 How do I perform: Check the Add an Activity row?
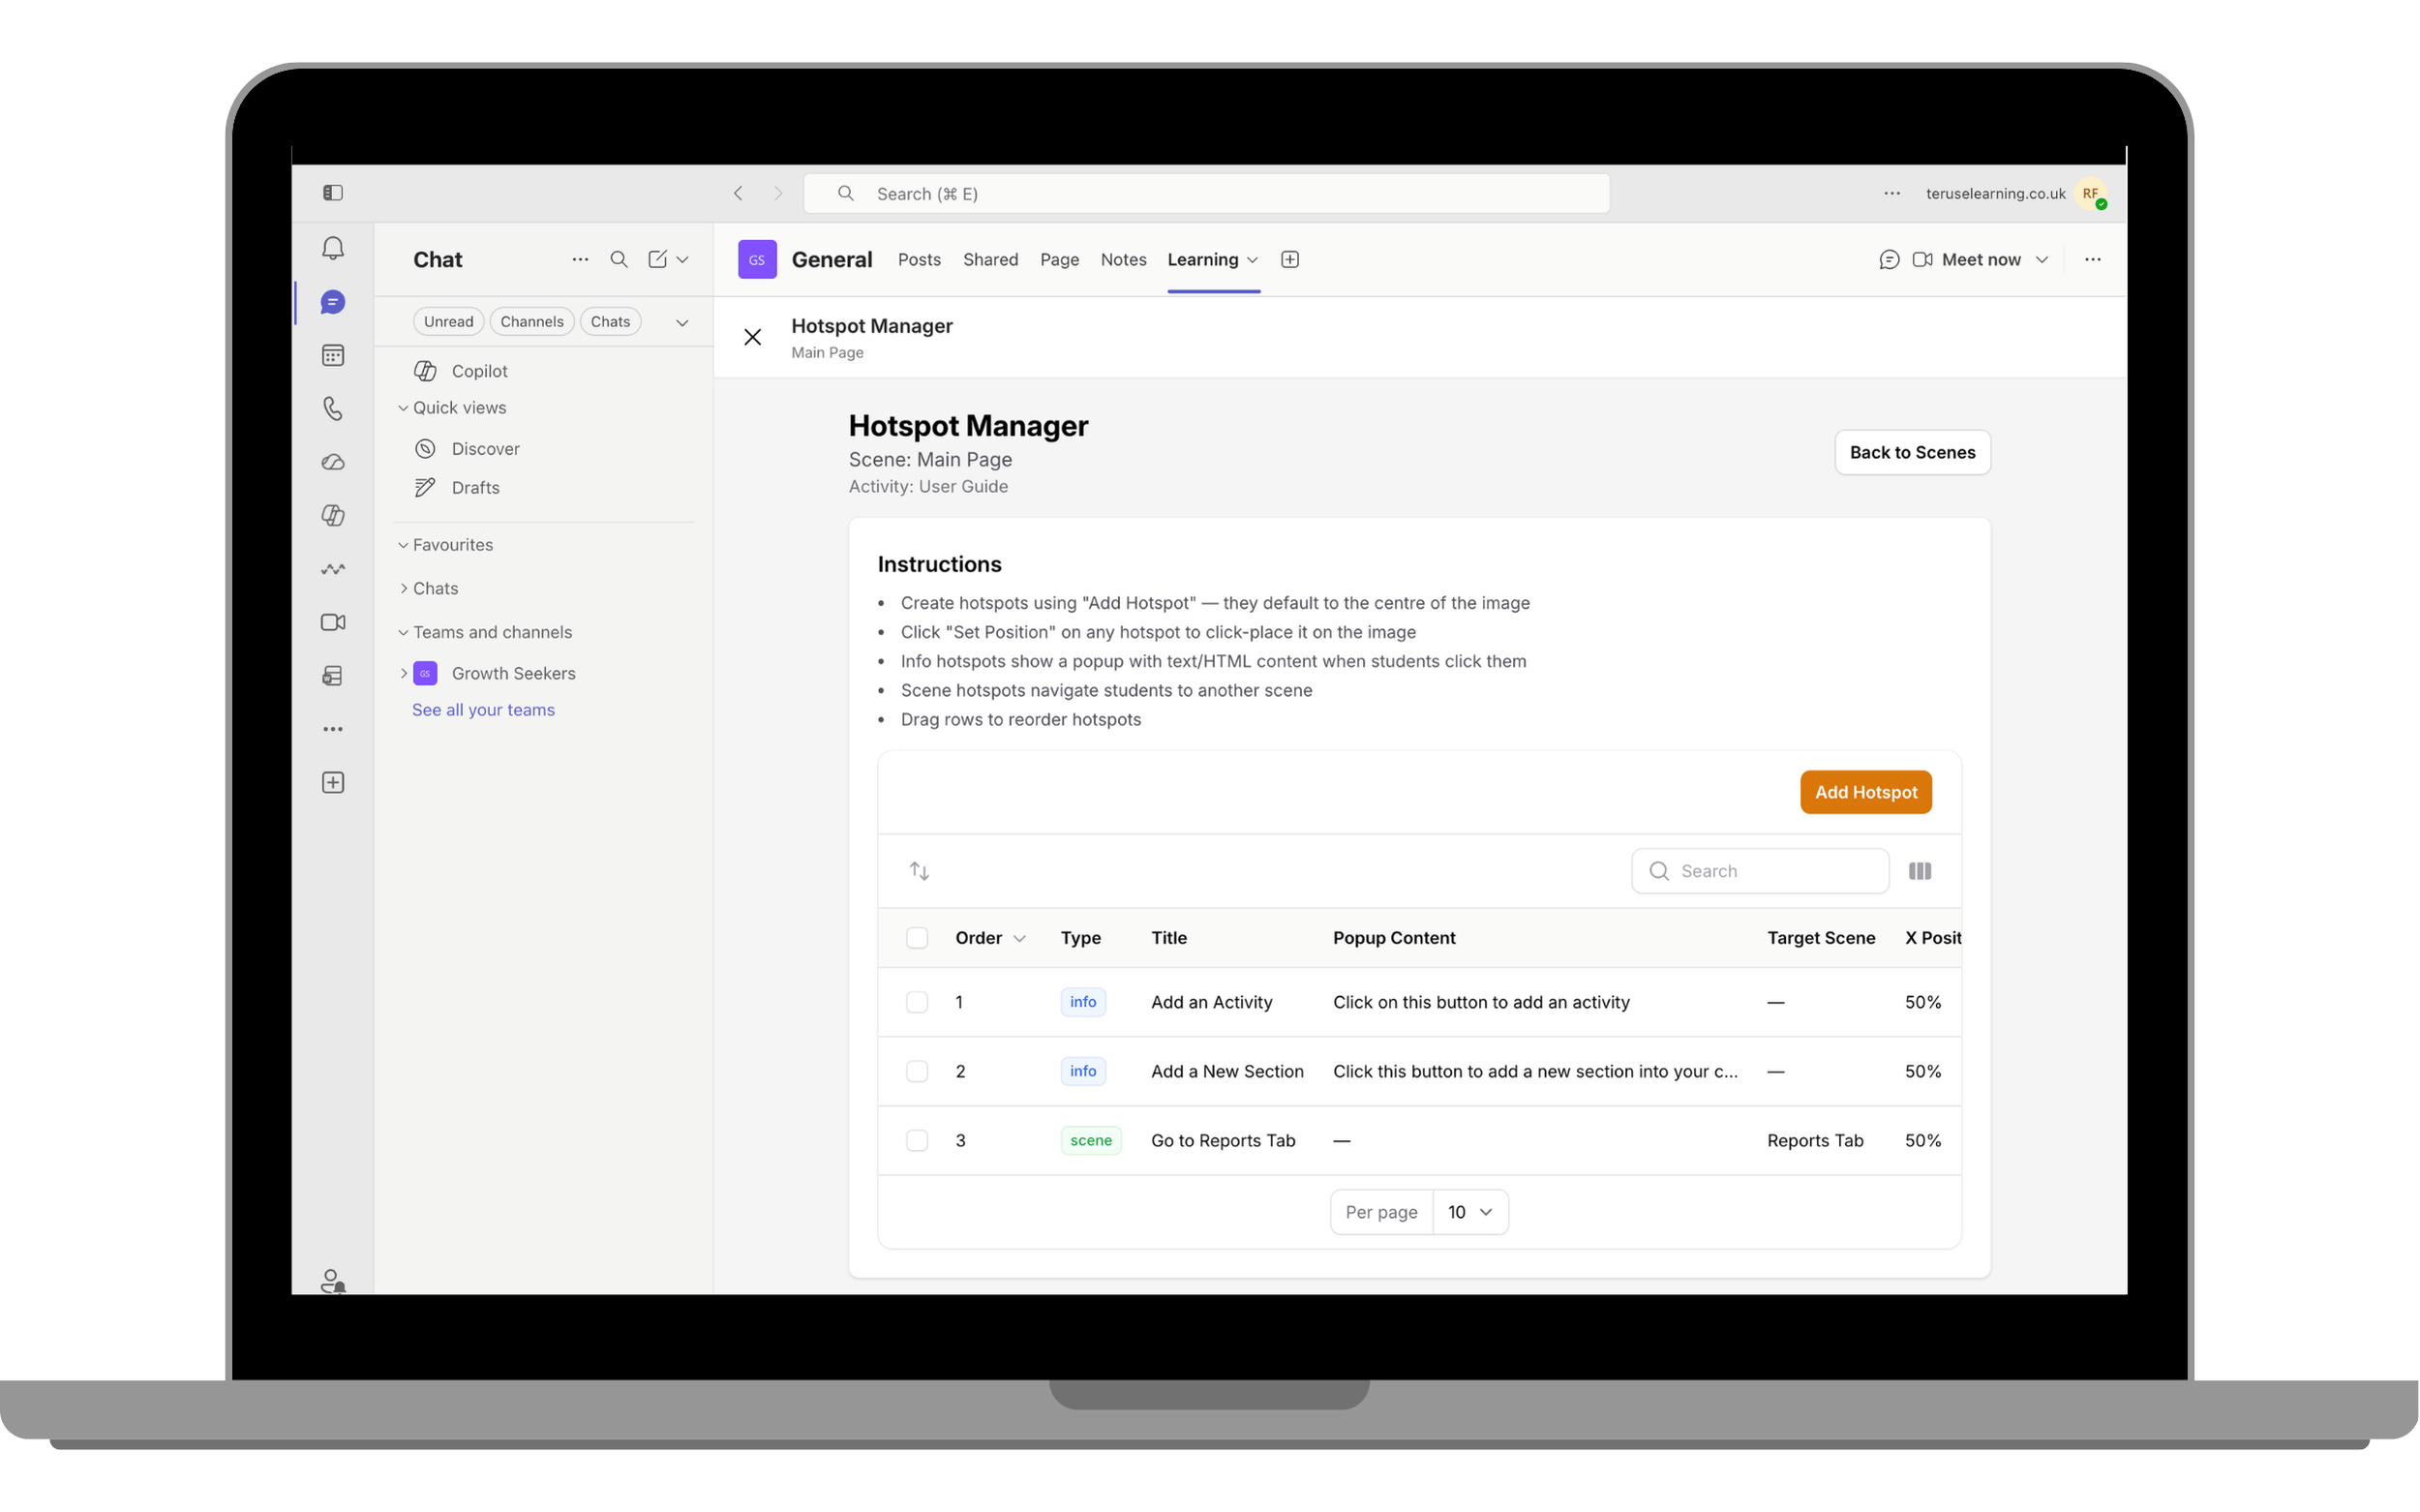[916, 1001]
